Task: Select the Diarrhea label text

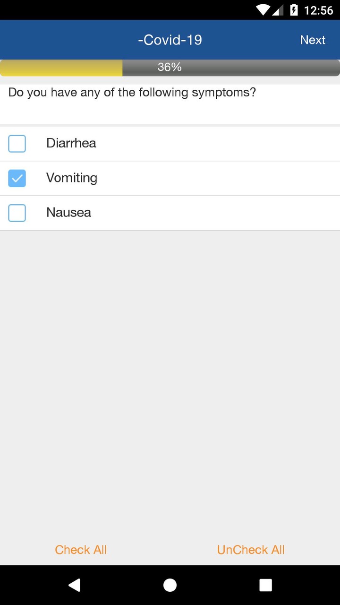Action: [x=71, y=143]
